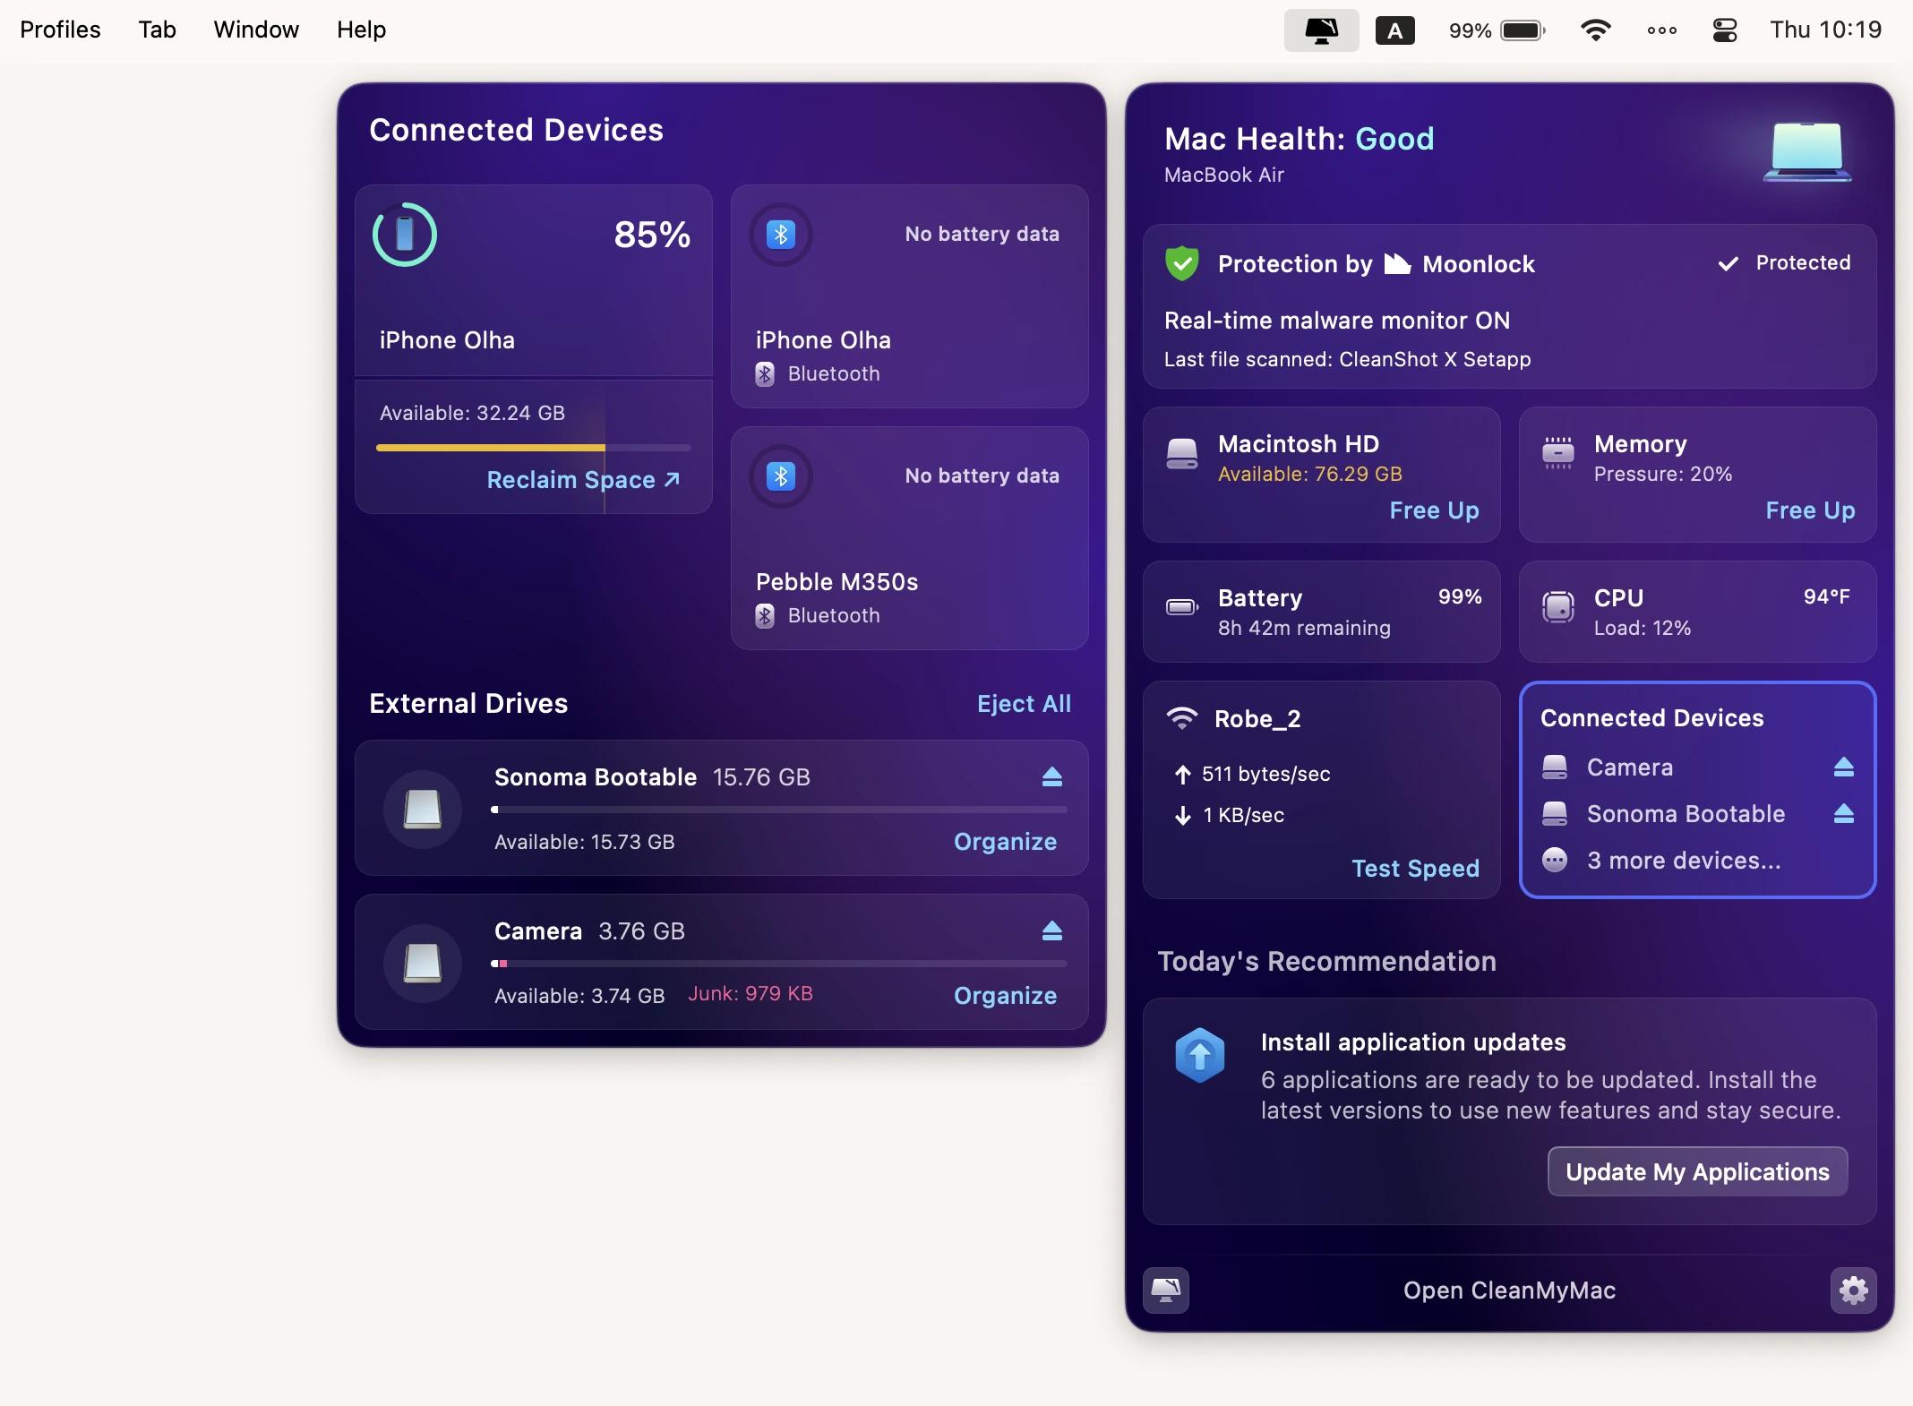Click the blue update arrow recommendation icon
This screenshot has height=1406, width=1913.
[1199, 1055]
